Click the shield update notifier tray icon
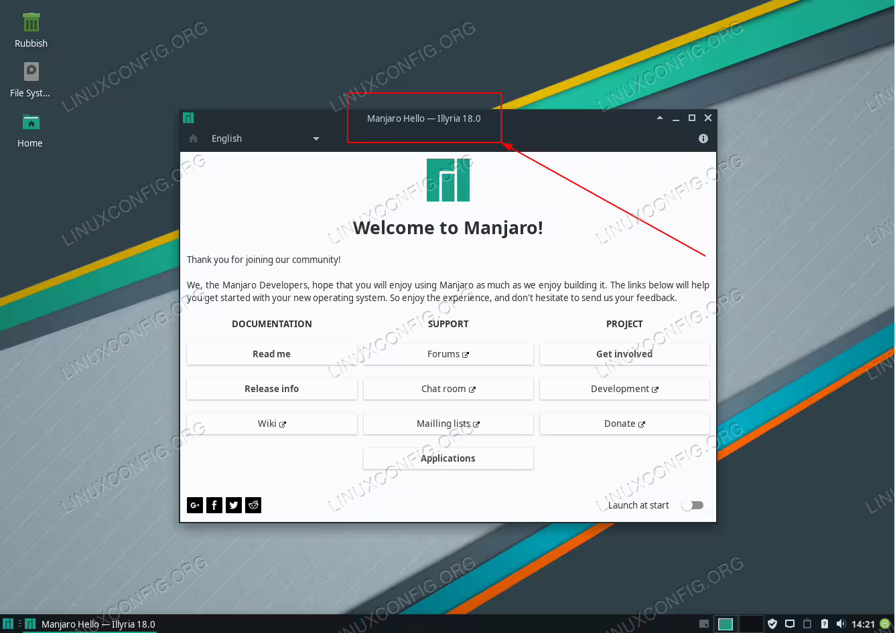Viewport: 895px width, 633px height. (x=772, y=624)
